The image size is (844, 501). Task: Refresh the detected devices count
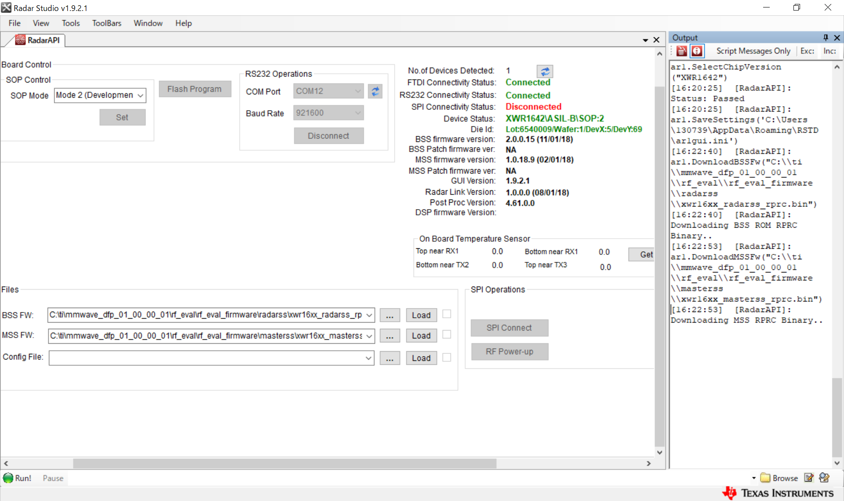tap(545, 71)
